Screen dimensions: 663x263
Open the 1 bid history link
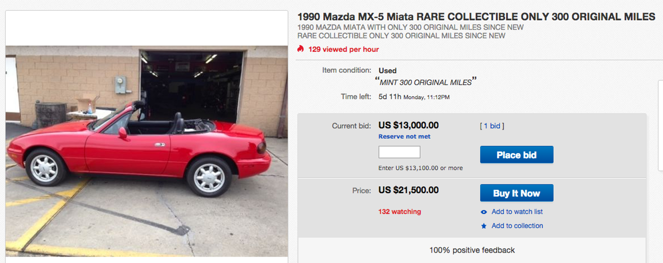tap(492, 126)
